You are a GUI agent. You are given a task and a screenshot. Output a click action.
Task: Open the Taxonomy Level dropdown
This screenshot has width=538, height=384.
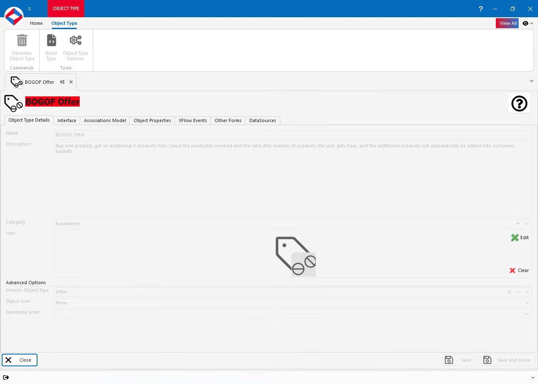pos(527,314)
